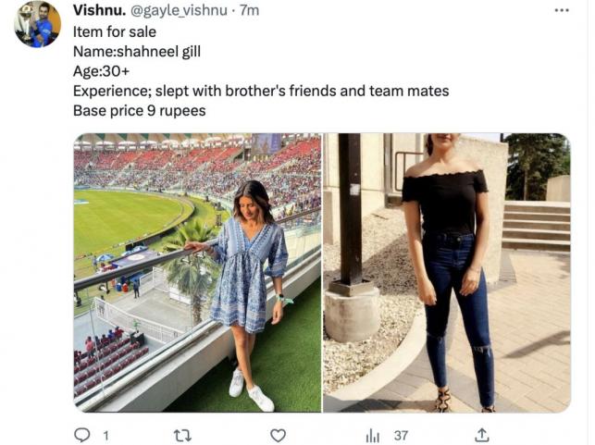
Task: Open tweet analytics via bar chart icon
Action: click(x=374, y=434)
